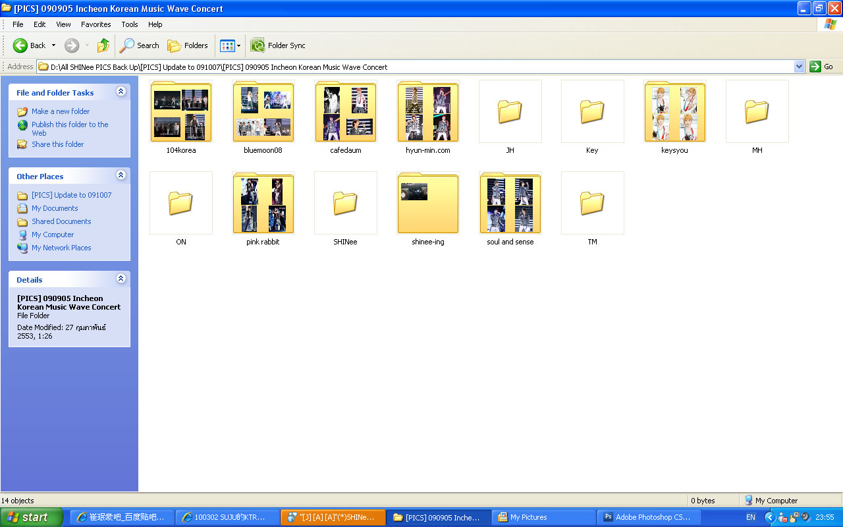843x527 pixels.
Task: Click the 14 objects status bar text
Action: tap(18, 501)
